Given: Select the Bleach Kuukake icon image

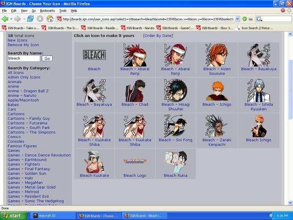Looking at the screenshot, I should 94,162.
